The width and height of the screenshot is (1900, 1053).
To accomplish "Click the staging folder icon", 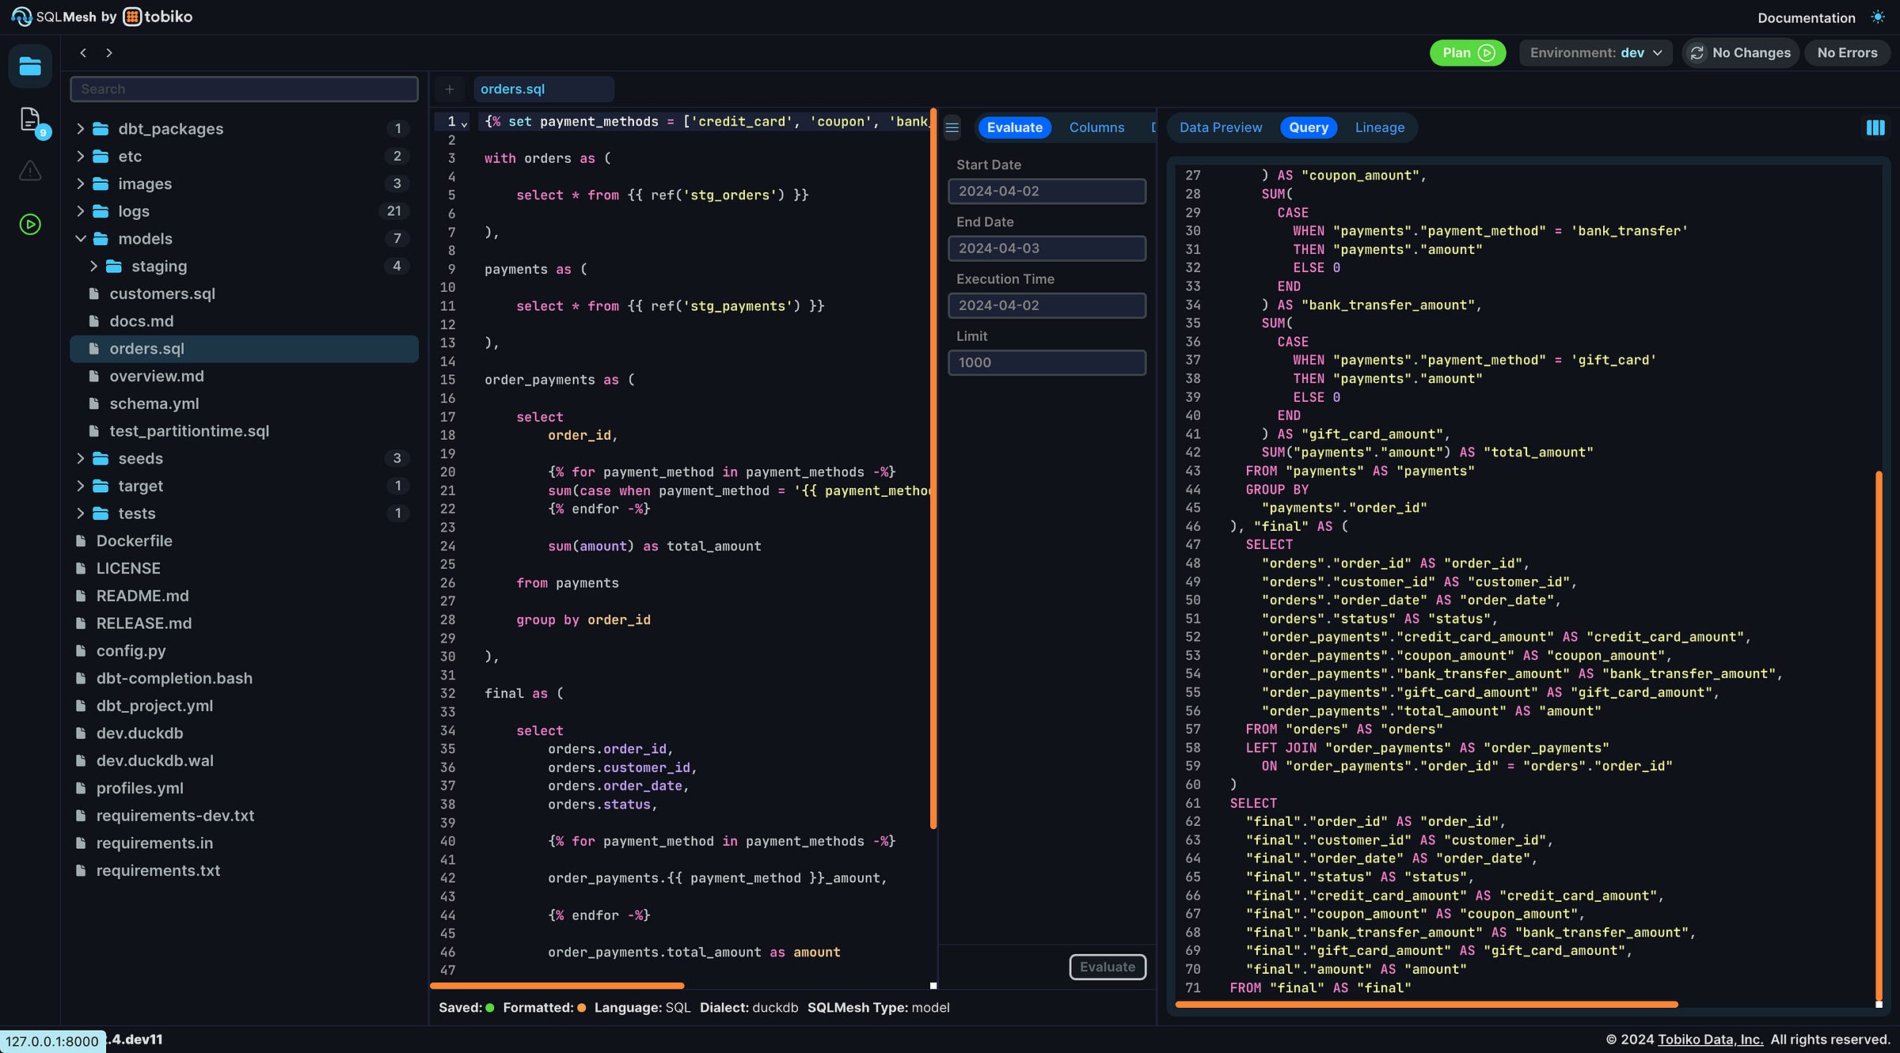I will (114, 267).
